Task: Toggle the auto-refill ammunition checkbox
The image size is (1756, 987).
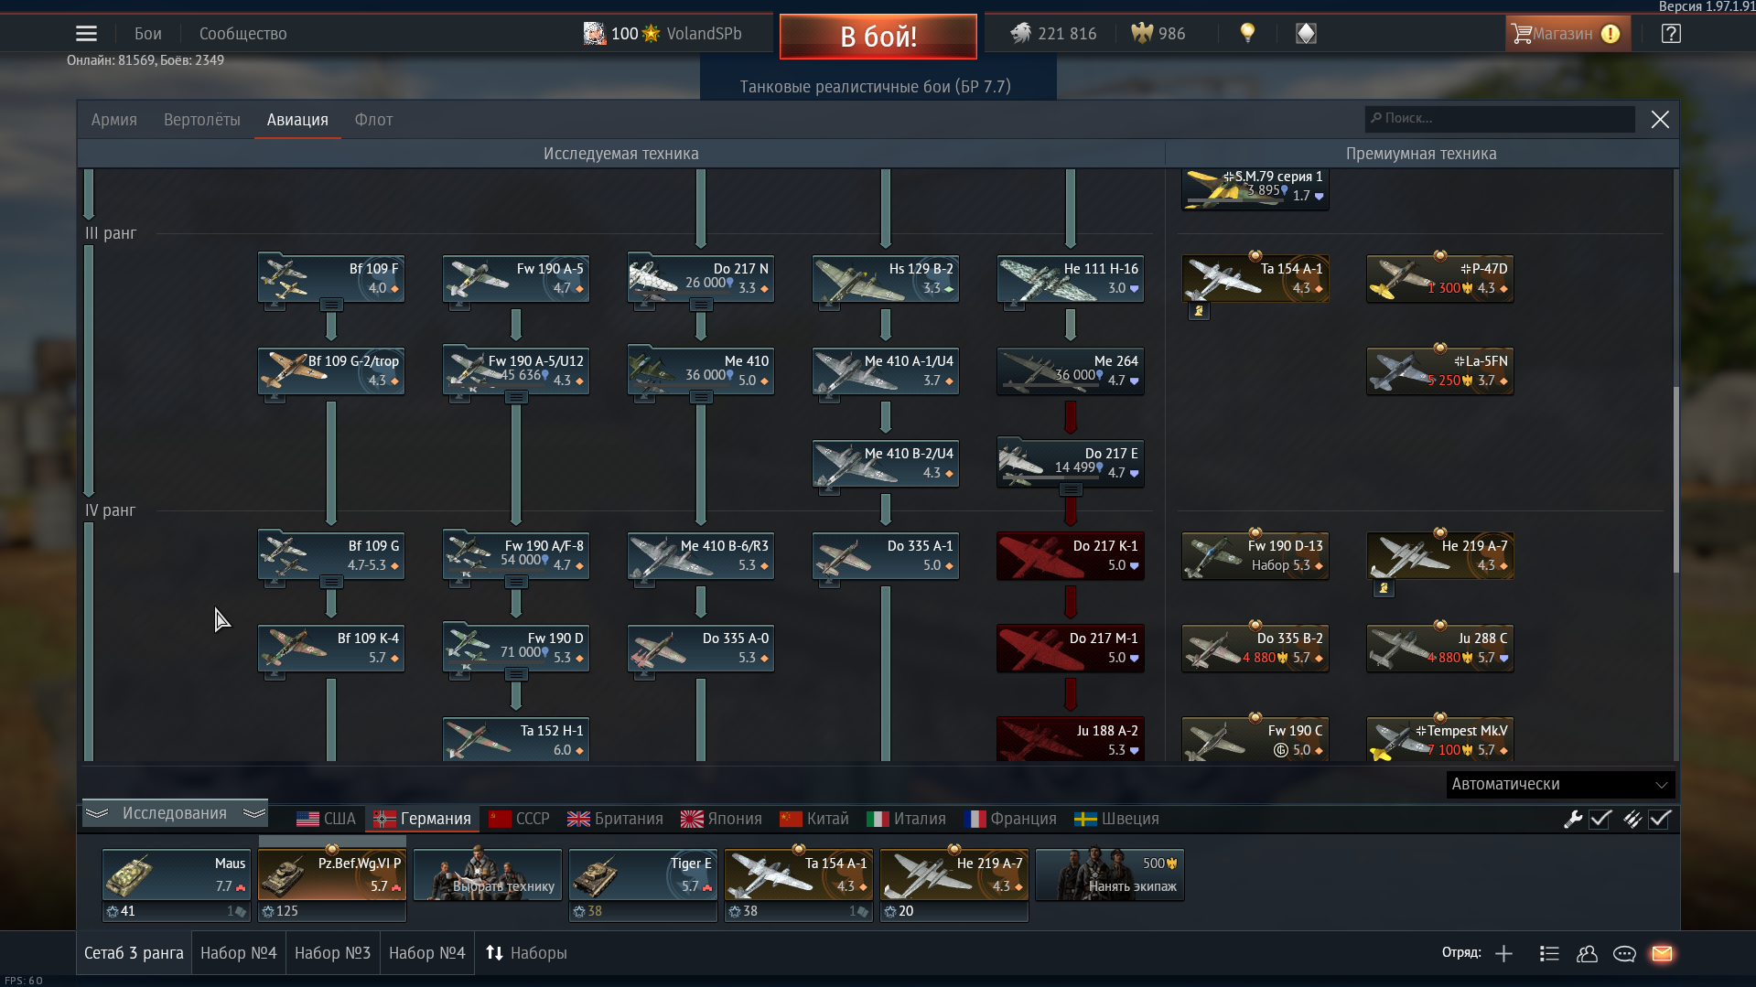Action: pos(1660,820)
